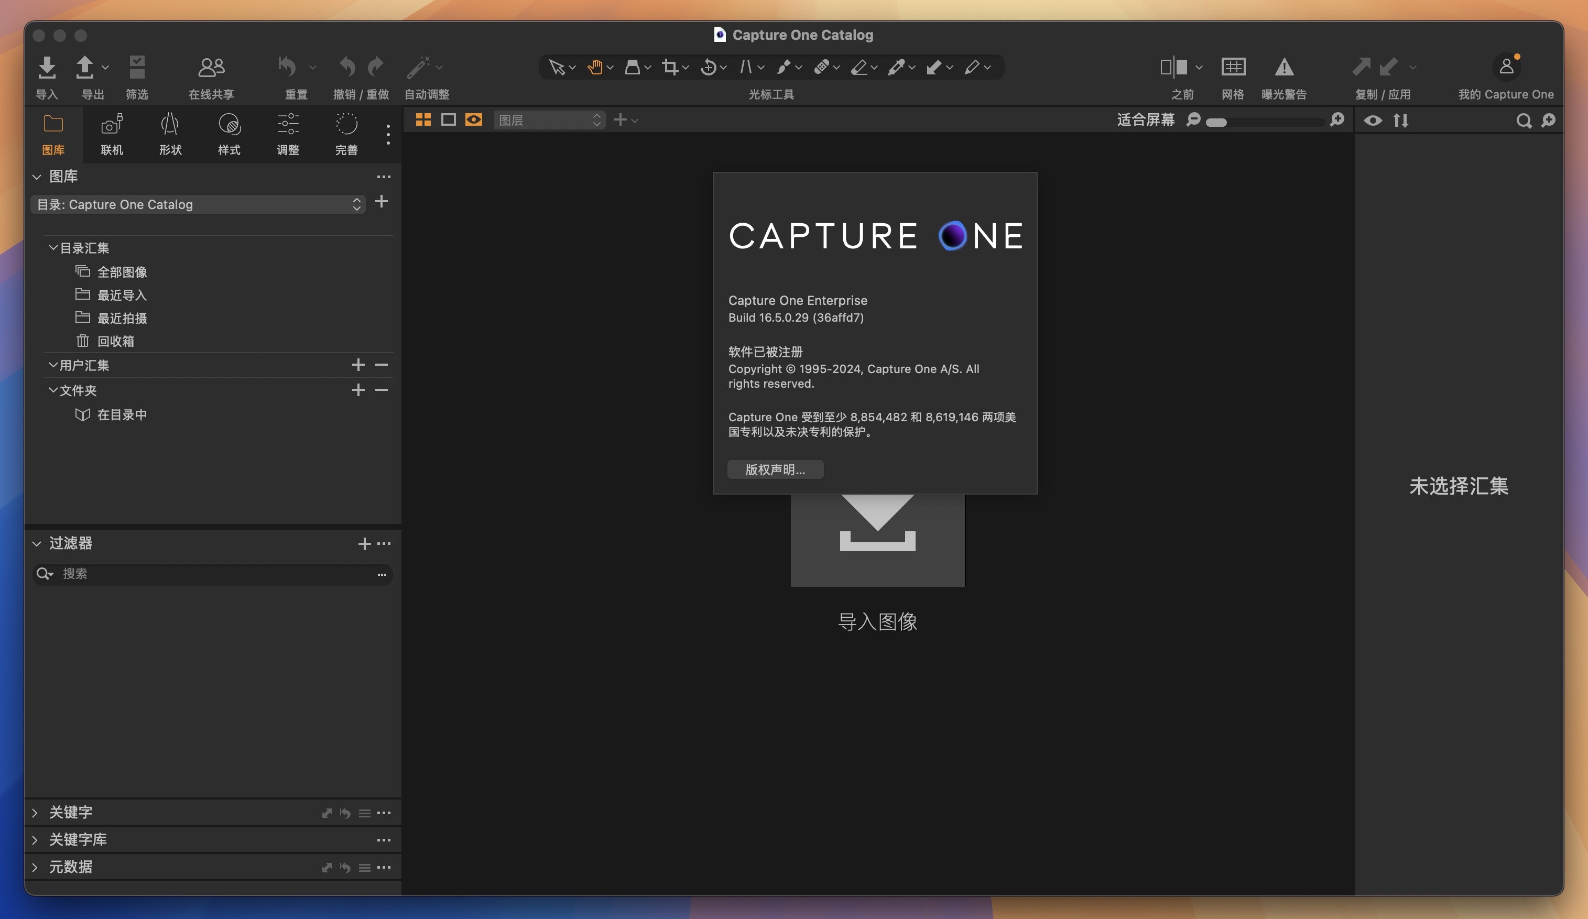Click the browser sort arrows icon
Screen dimensions: 1588x919
point(1401,121)
